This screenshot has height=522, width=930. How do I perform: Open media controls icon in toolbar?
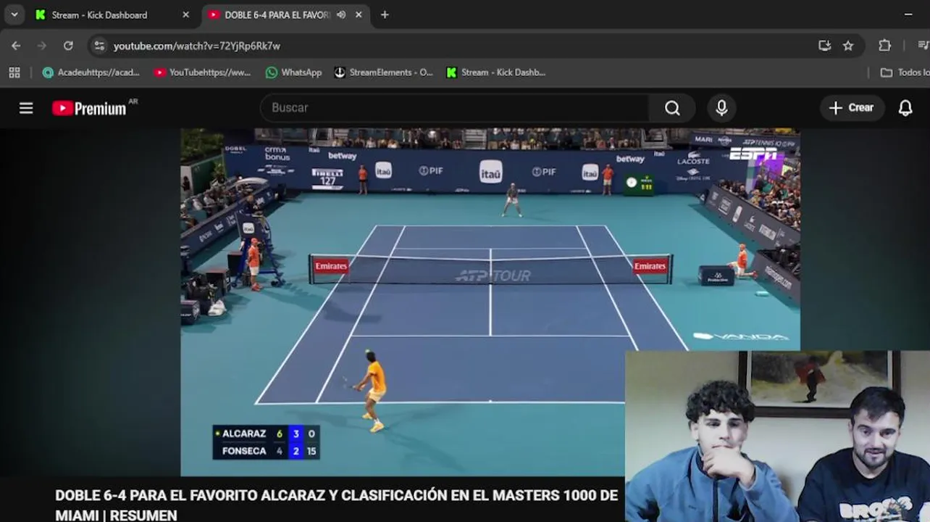923,46
